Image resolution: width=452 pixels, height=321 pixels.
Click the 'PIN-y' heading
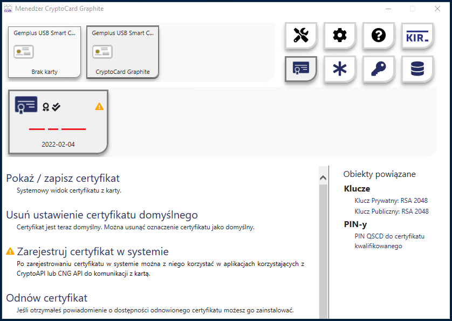pyautogui.click(x=355, y=224)
